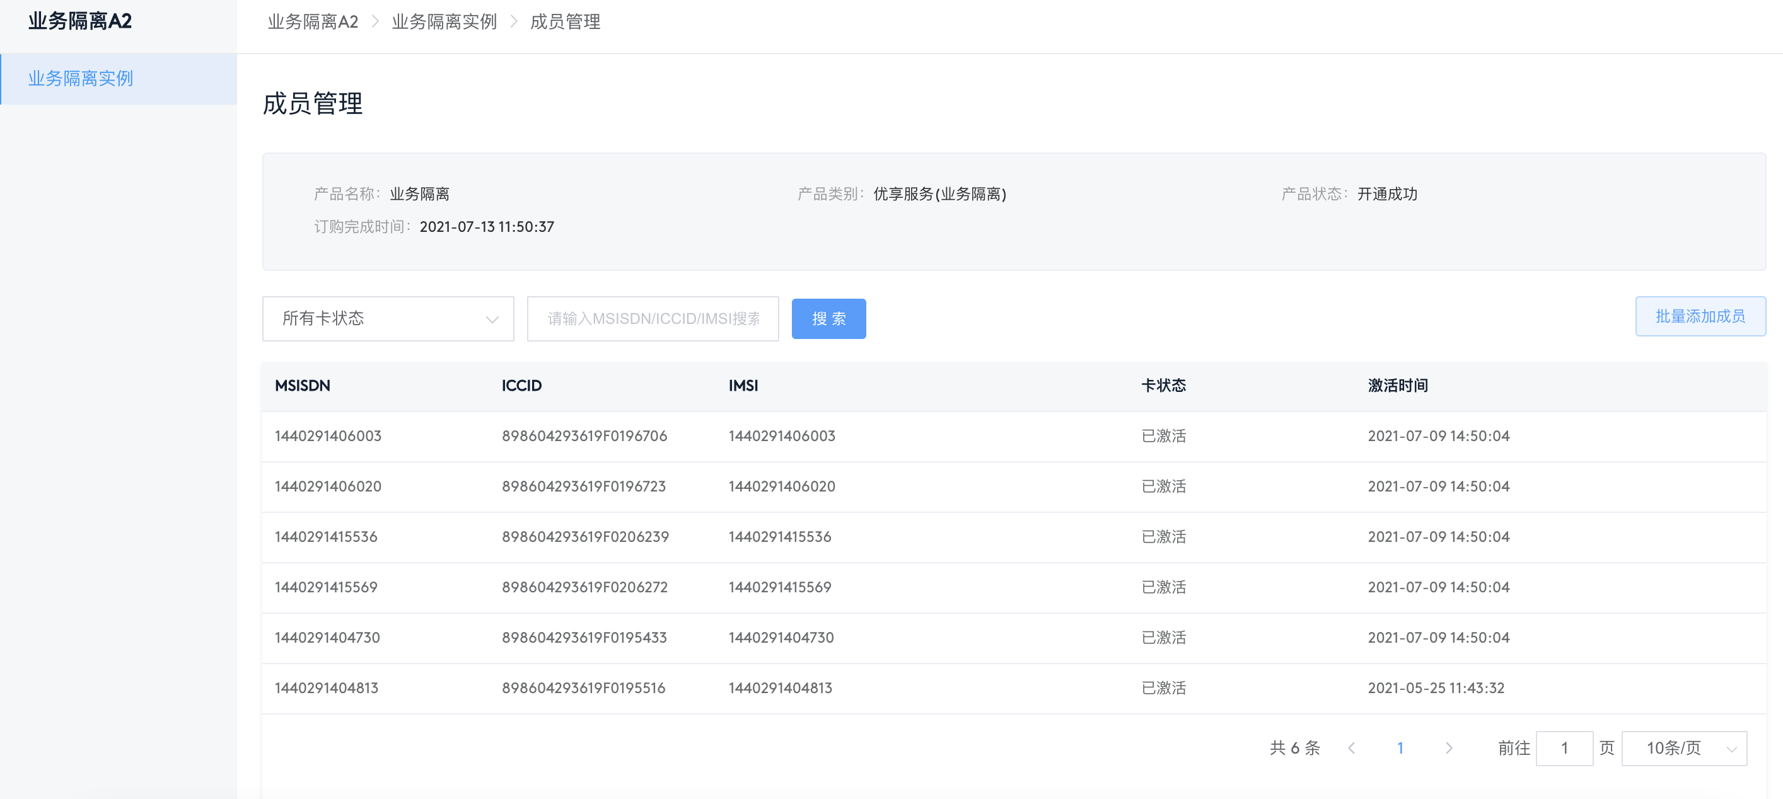Click the next page arrow
The image size is (1783, 799).
pos(1449,748)
